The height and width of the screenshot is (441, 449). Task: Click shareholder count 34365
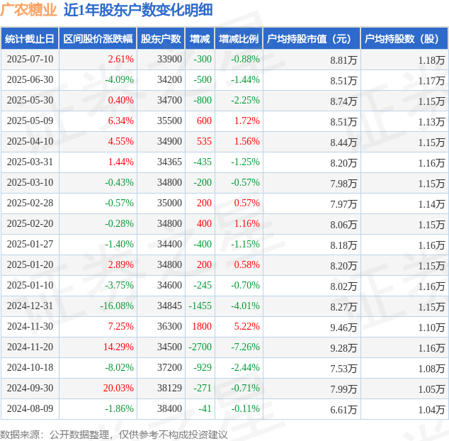pos(169,162)
